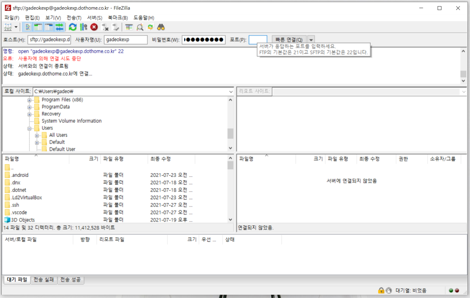The width and height of the screenshot is (470, 298).
Task: Search files with the binoculars icon
Action: pyautogui.click(x=161, y=27)
